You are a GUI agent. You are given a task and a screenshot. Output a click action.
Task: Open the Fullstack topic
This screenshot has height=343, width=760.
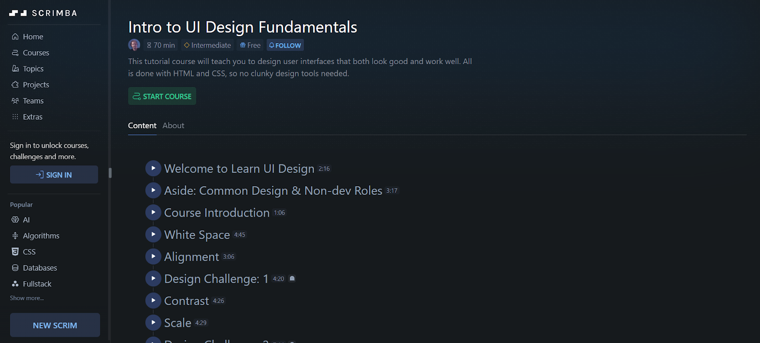point(37,284)
